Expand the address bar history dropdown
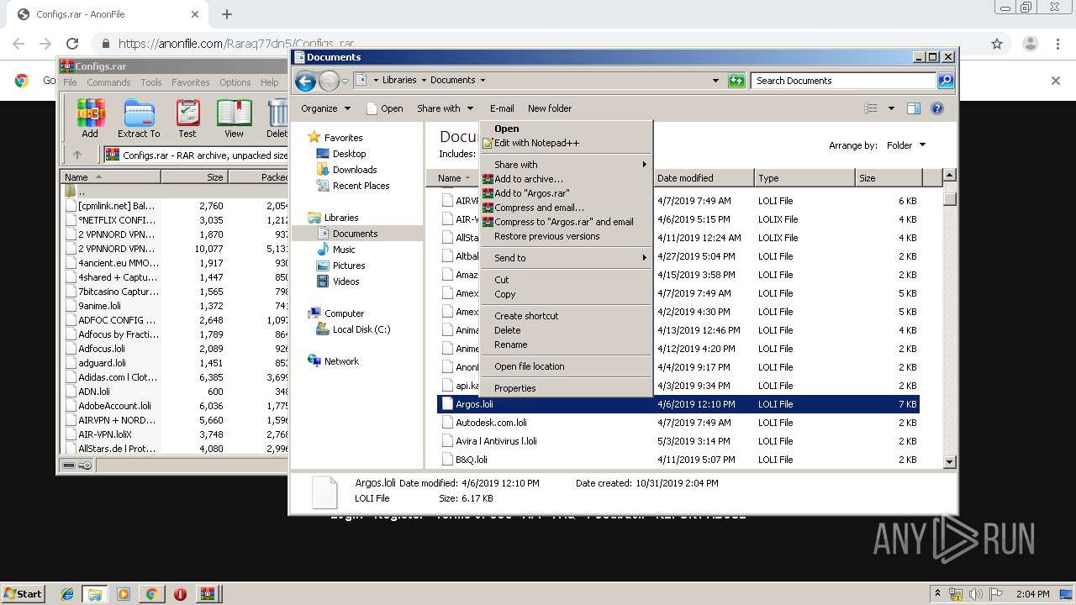Screen dimensions: 1076x605 point(715,81)
